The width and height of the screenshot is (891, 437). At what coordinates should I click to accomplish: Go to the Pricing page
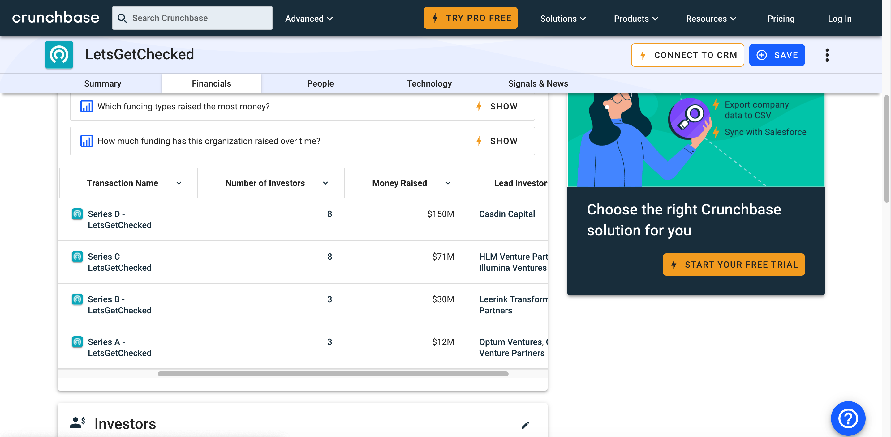point(781,19)
